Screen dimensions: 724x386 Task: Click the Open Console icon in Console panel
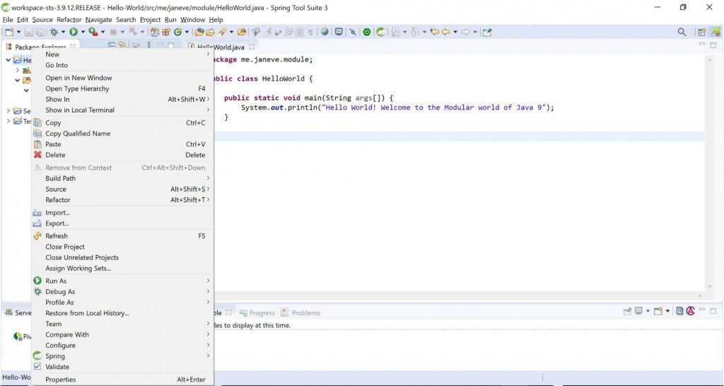coord(658,311)
